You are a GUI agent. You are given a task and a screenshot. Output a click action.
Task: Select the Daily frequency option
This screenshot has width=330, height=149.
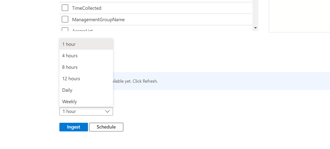click(x=86, y=90)
